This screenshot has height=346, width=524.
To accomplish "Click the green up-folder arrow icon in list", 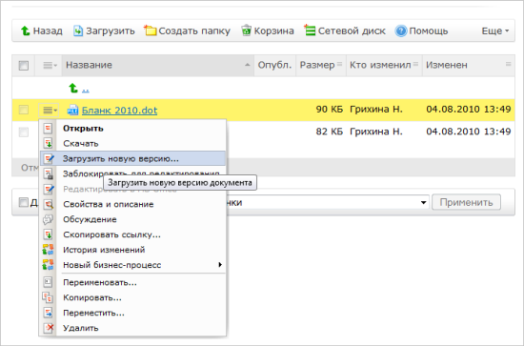I will pyautogui.click(x=73, y=89).
